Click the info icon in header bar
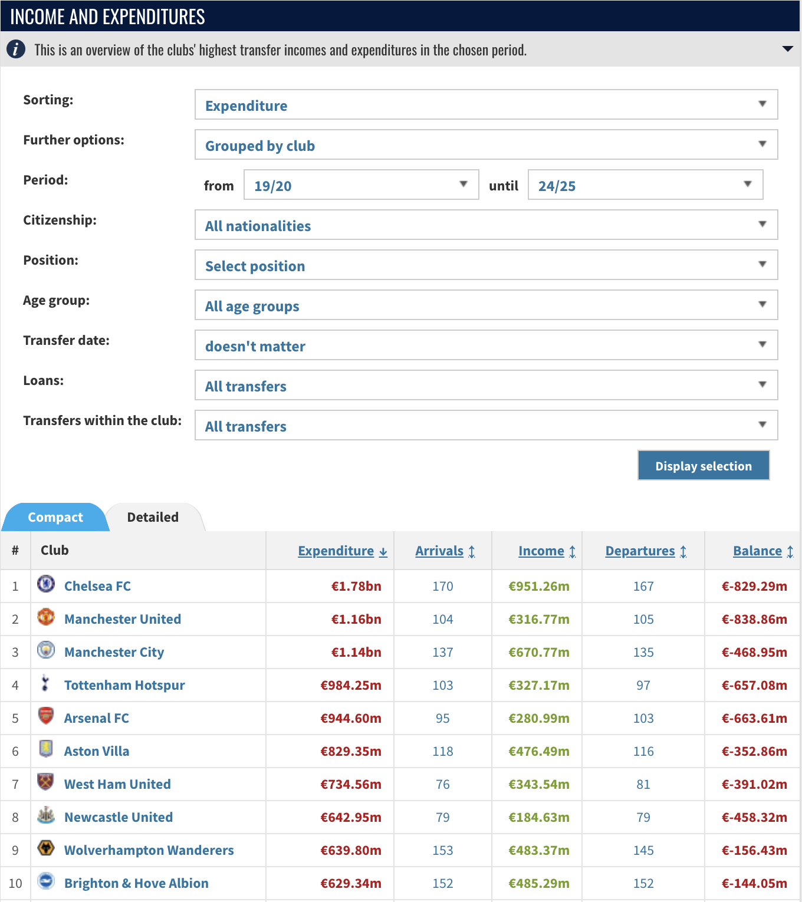This screenshot has height=902, width=802. [x=16, y=50]
